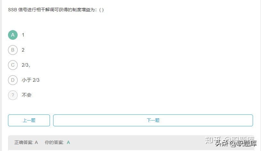
Task: Click the "不会" answer label
Action: point(27,95)
